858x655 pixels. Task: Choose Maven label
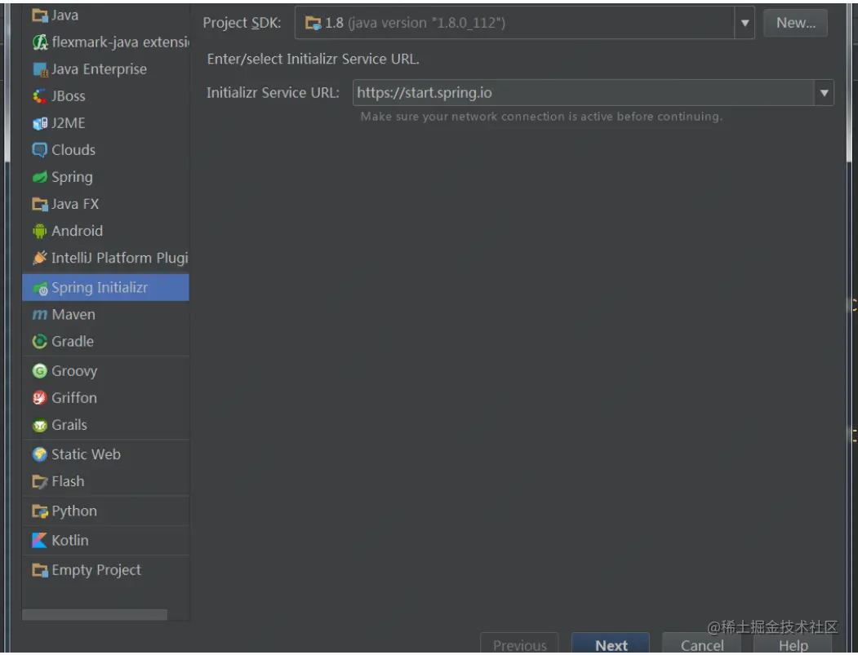pos(73,314)
